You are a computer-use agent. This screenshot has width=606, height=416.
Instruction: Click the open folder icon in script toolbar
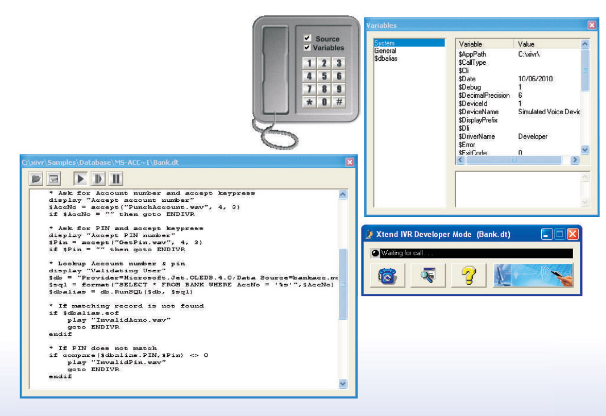click(37, 179)
